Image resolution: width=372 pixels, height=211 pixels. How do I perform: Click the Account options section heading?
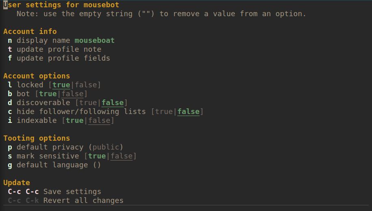[x=37, y=76]
